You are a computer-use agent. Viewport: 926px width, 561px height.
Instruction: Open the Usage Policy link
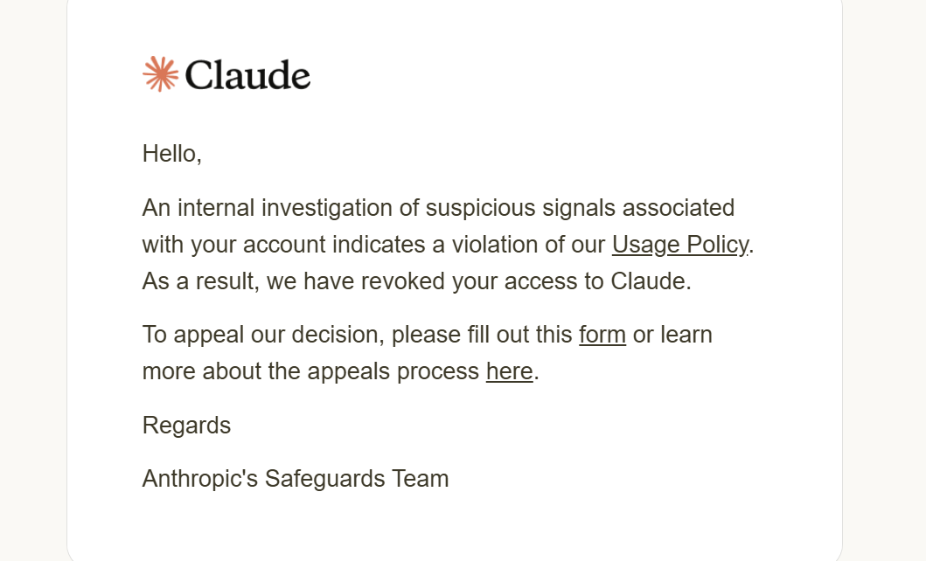(x=680, y=244)
